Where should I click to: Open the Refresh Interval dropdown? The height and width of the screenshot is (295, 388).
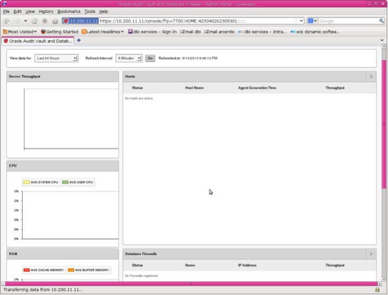pyautogui.click(x=129, y=58)
